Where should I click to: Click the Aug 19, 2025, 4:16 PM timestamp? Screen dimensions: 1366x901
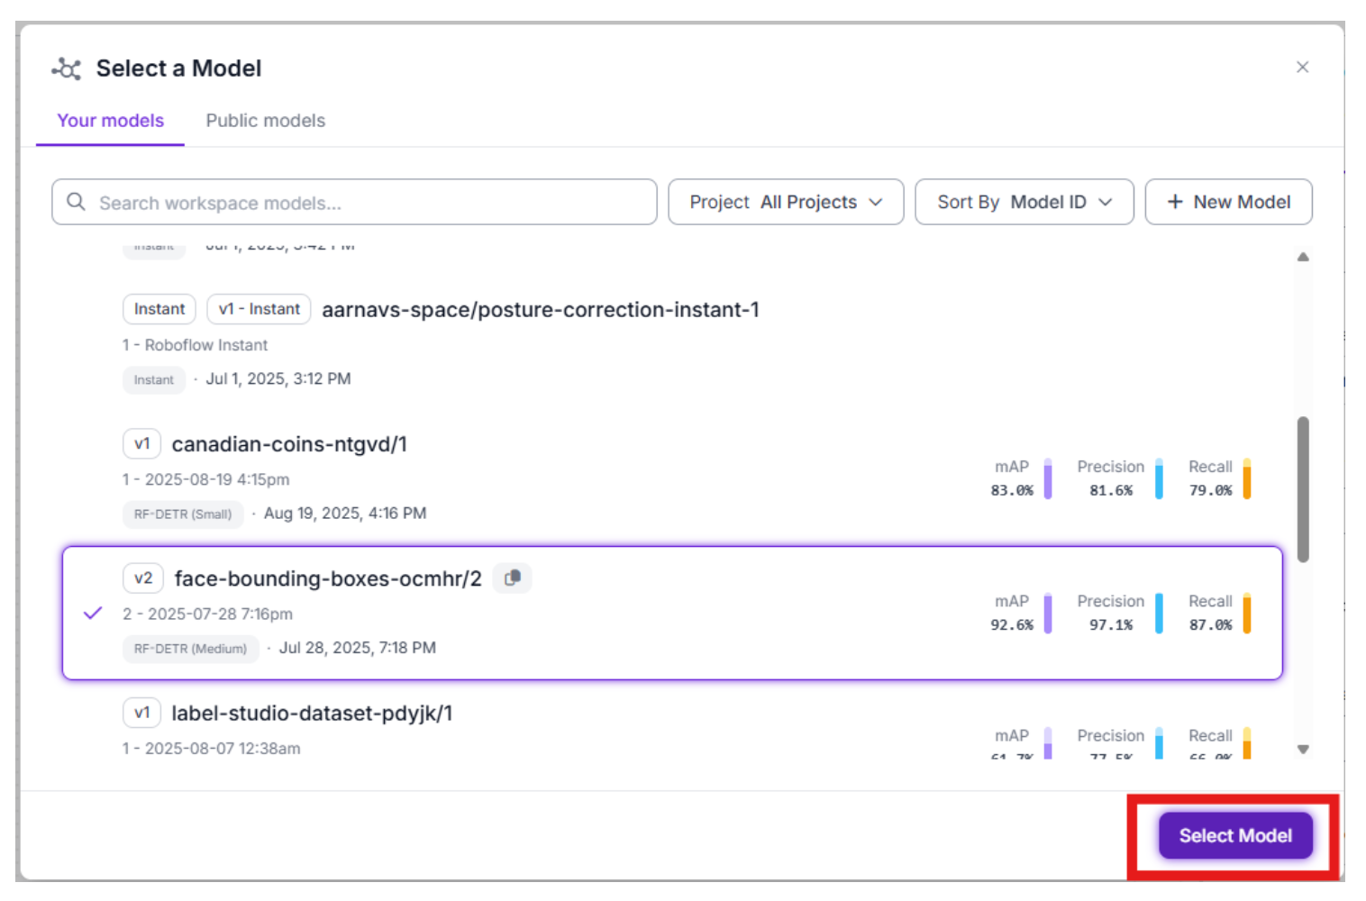(x=345, y=513)
